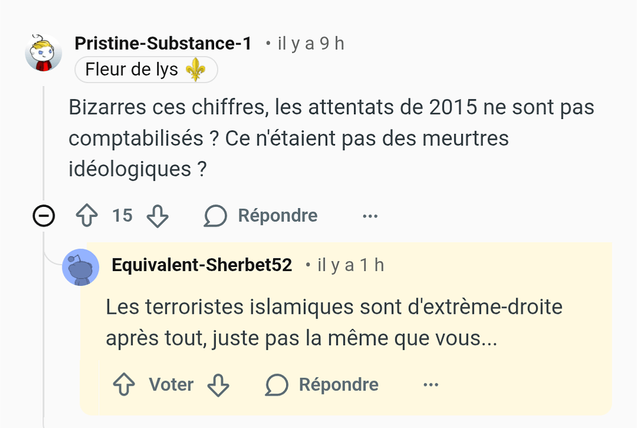Downvote Pristine-Substance-1's comment
Image resolution: width=637 pixels, height=428 pixels.
[158, 216]
